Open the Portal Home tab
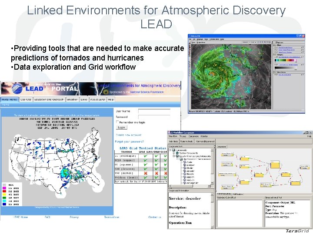Image resolution: width=313 pixels, height=235 pixels. tap(10, 100)
